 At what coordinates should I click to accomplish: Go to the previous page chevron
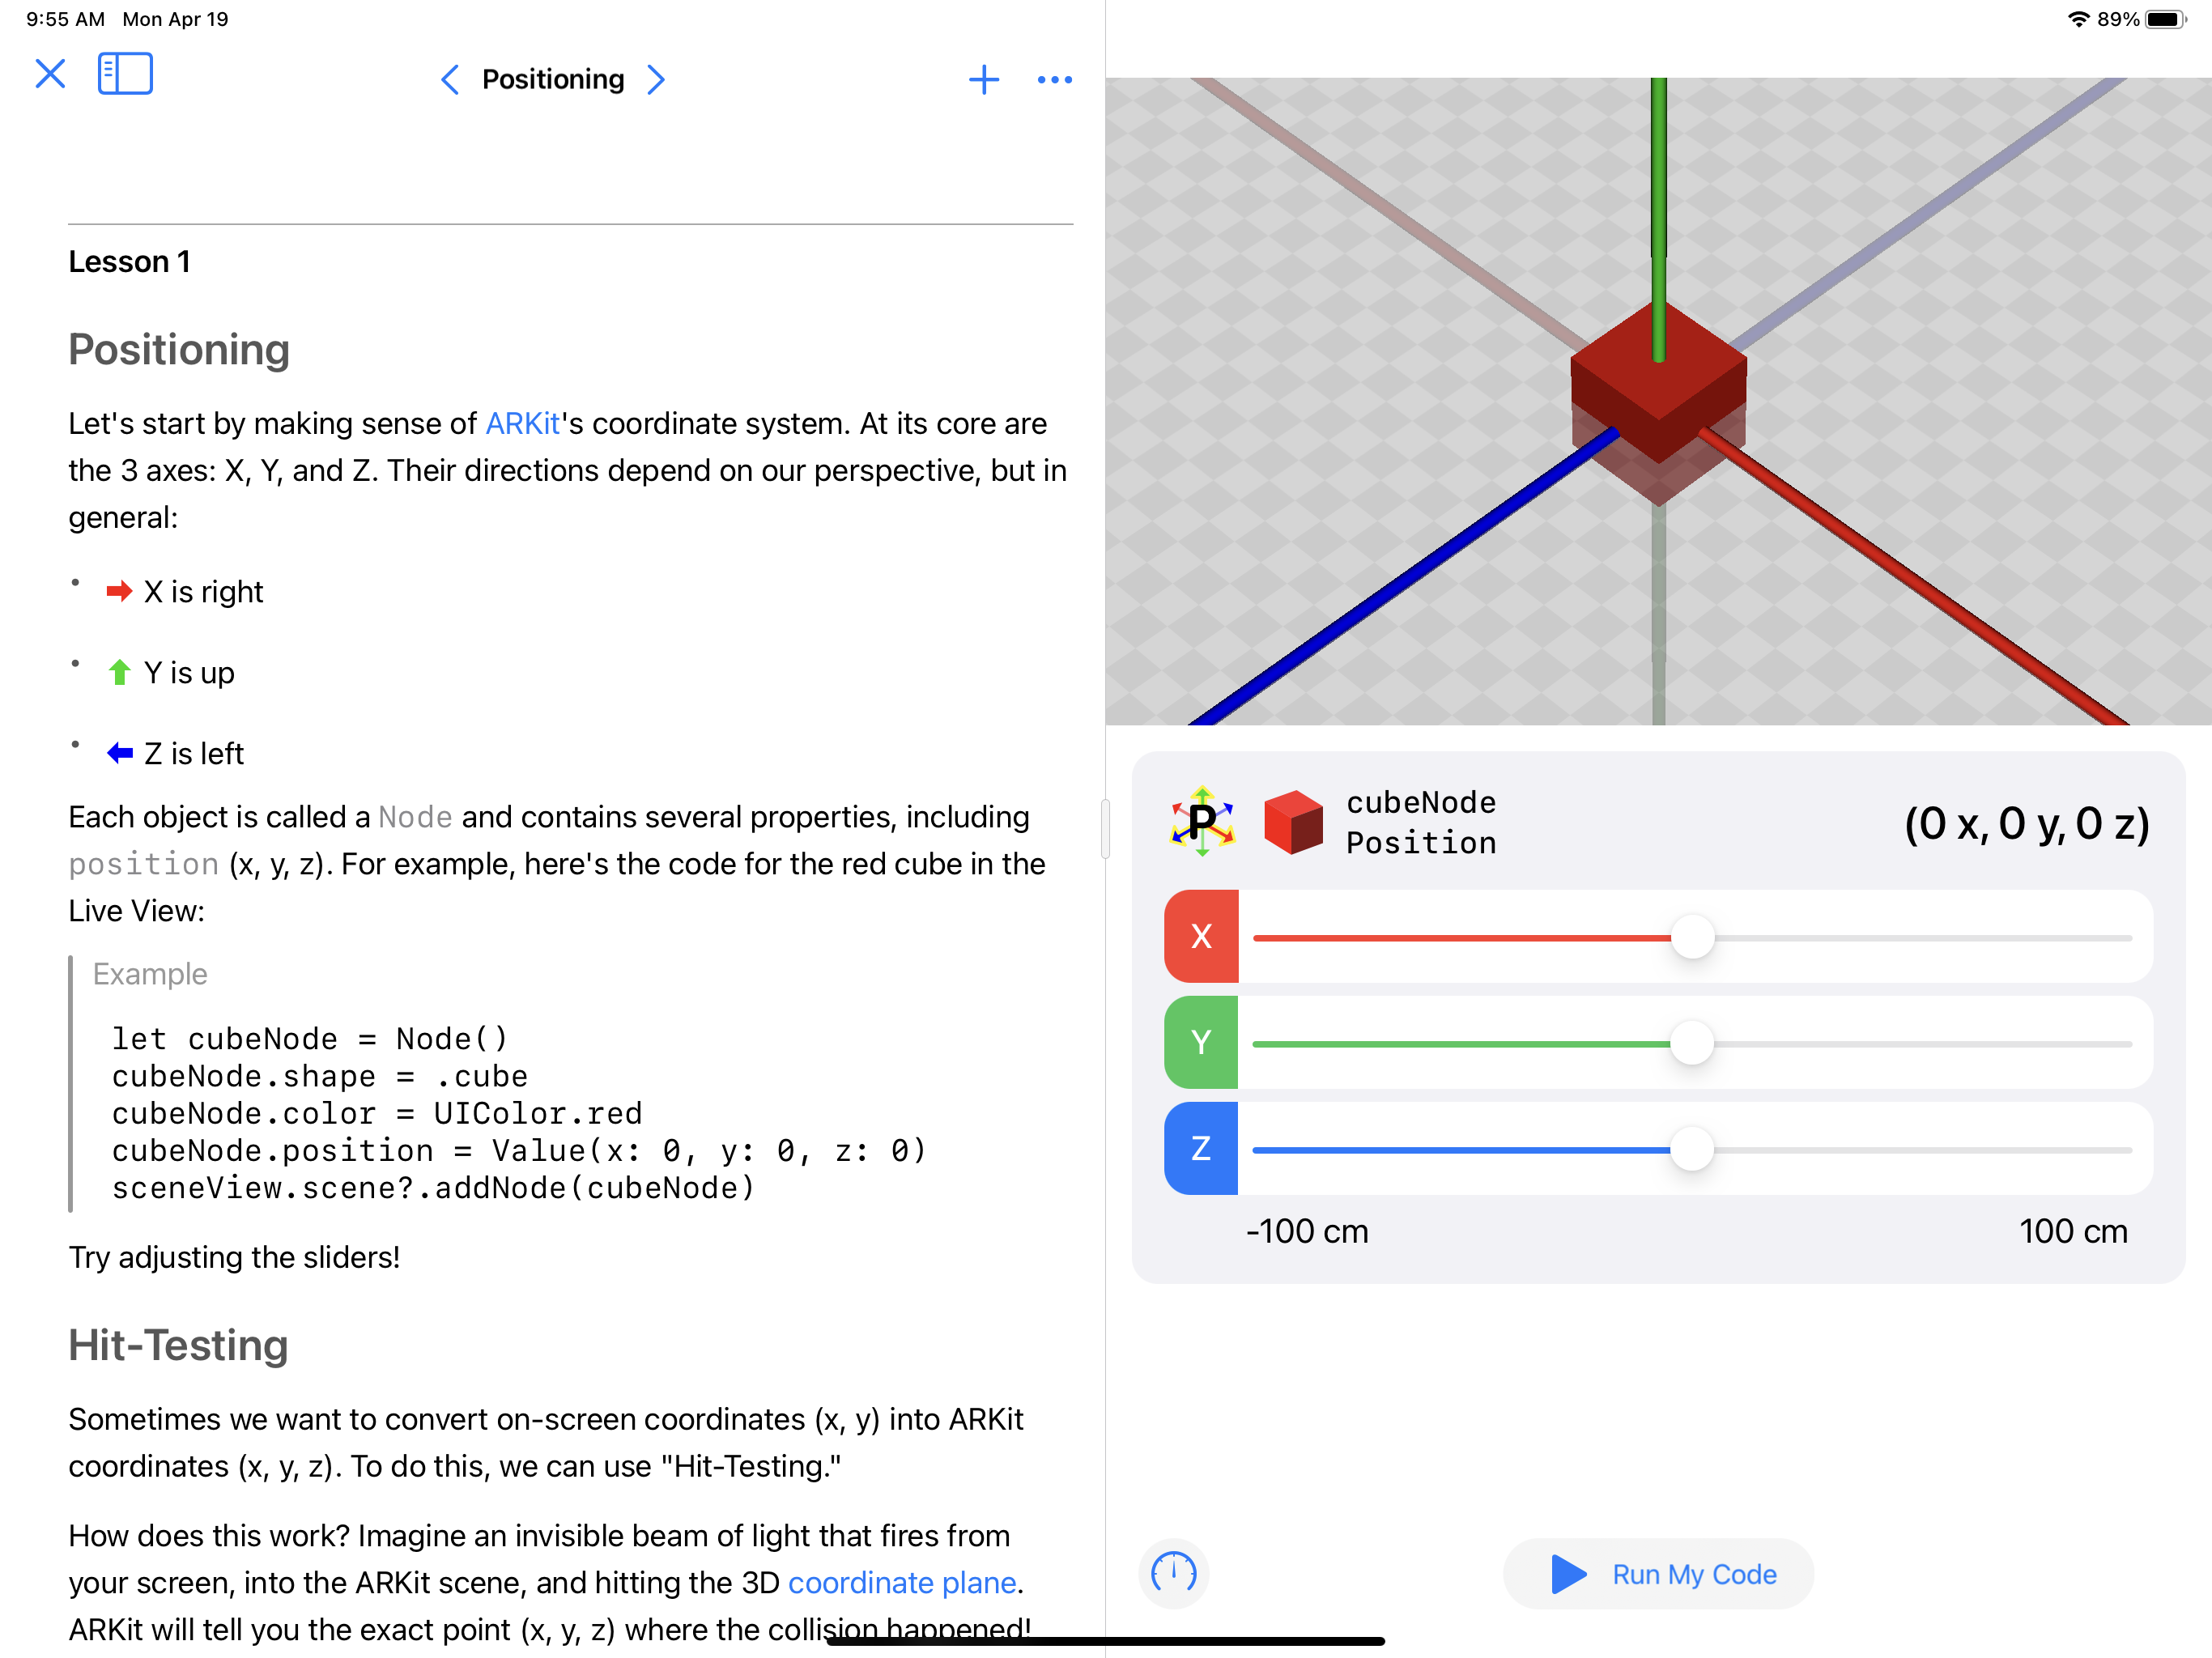tap(450, 80)
